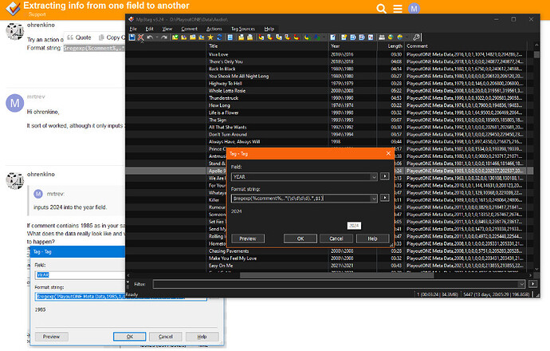Click the arrow button beside Format string field
Image resolution: width=550 pixels, height=351 pixels.
tap(385, 198)
